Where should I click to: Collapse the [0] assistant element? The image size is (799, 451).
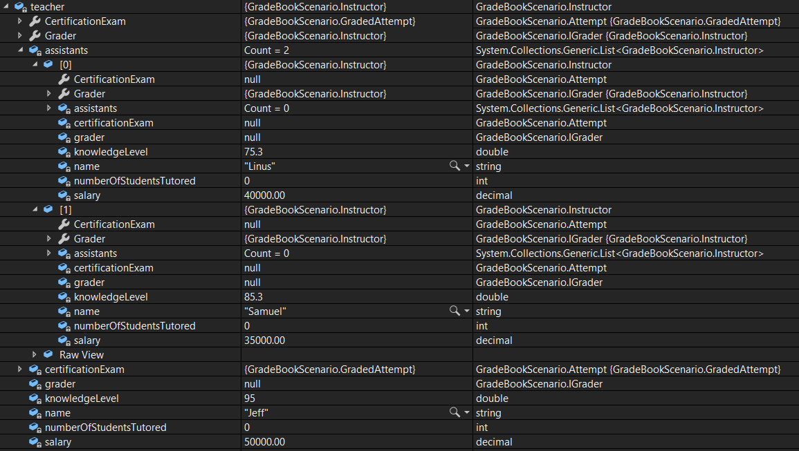click(x=35, y=64)
